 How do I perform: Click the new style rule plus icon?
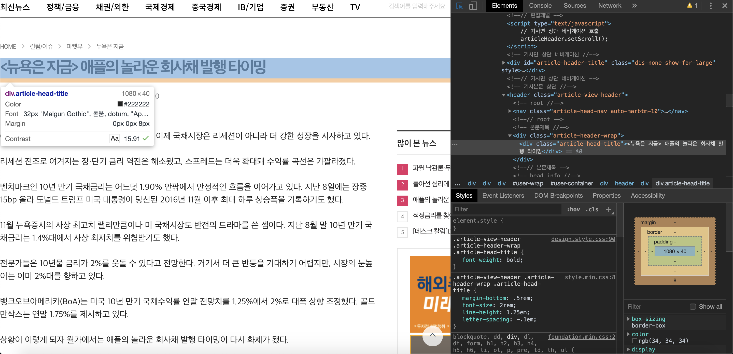608,209
